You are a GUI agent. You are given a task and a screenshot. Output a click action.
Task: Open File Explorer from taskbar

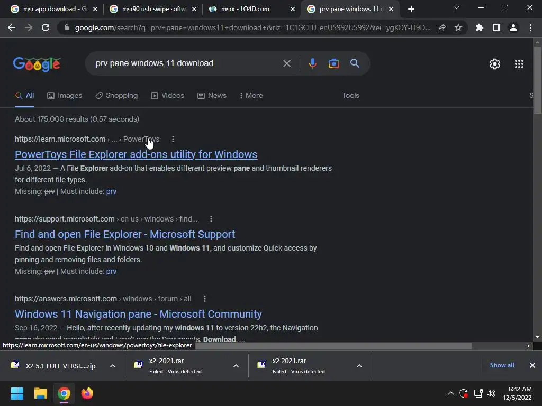[x=40, y=393]
